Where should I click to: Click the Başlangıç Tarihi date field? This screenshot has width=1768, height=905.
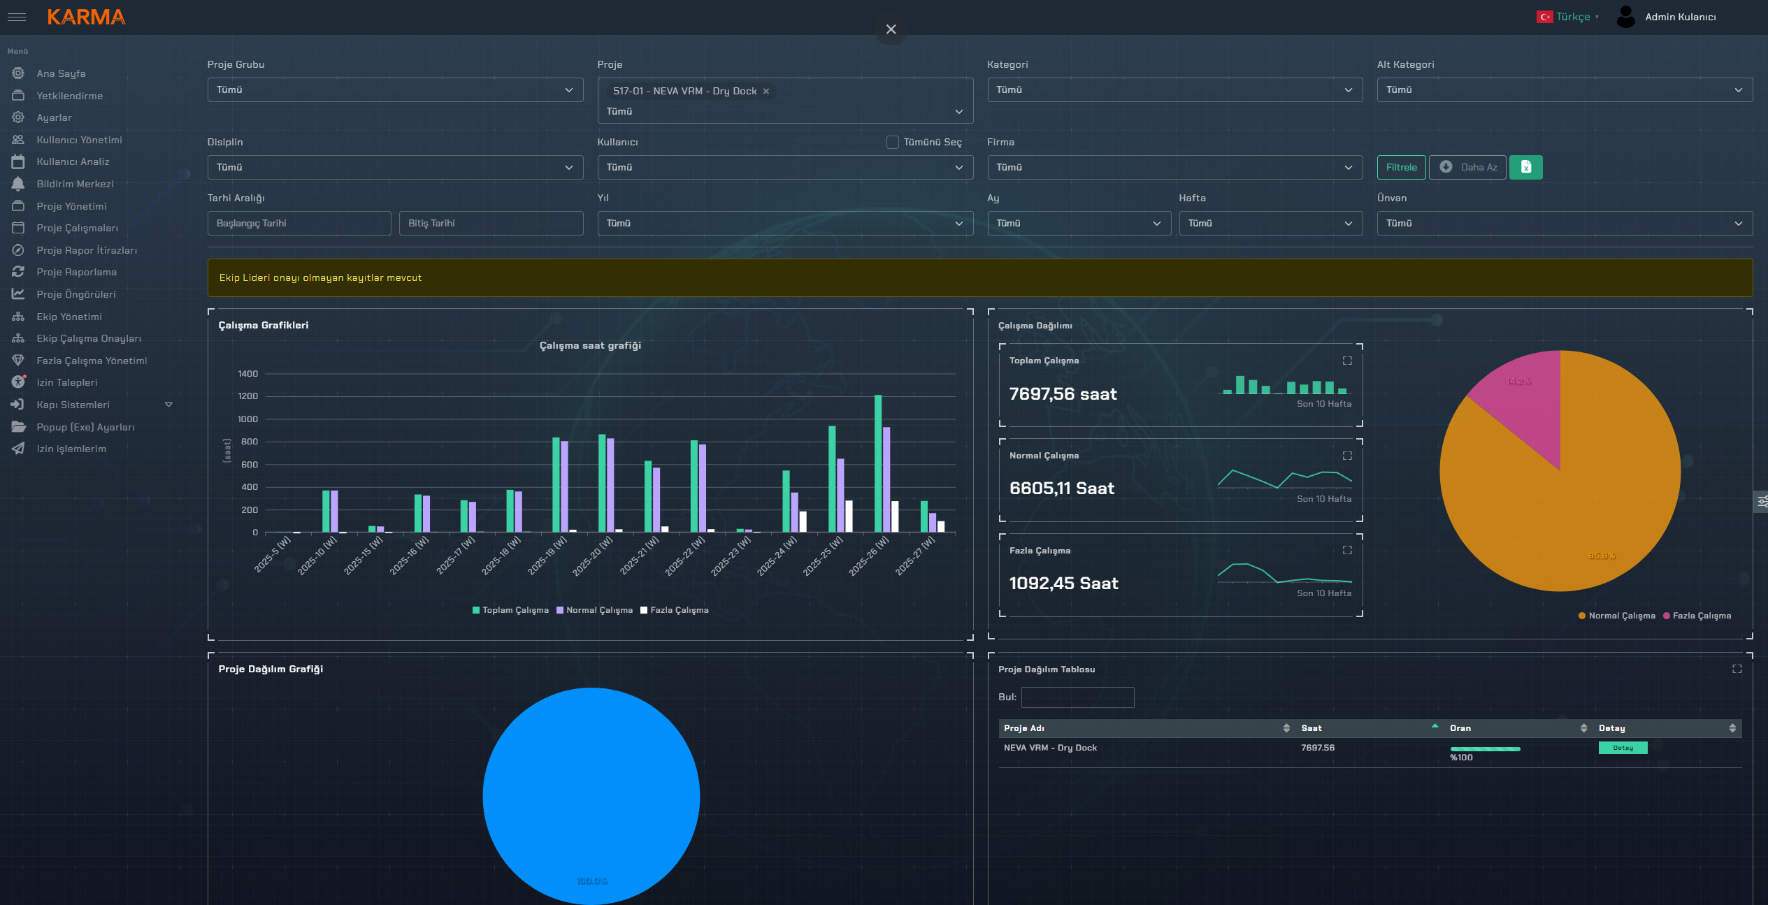[x=299, y=224]
